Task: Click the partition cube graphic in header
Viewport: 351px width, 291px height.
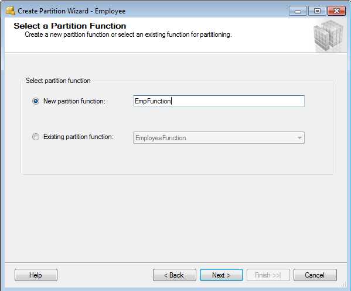Action: coord(328,36)
